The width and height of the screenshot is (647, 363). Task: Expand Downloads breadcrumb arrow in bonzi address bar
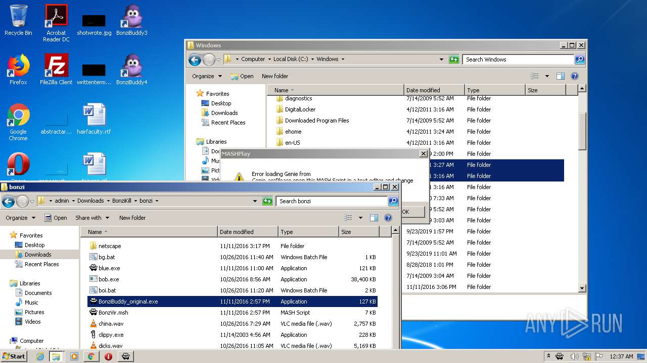tap(108, 201)
